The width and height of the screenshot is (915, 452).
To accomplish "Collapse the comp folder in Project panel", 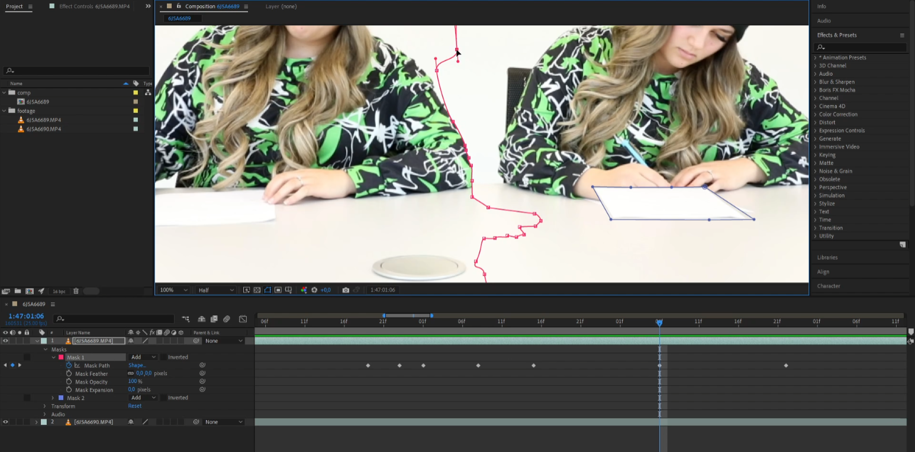I will coord(5,92).
